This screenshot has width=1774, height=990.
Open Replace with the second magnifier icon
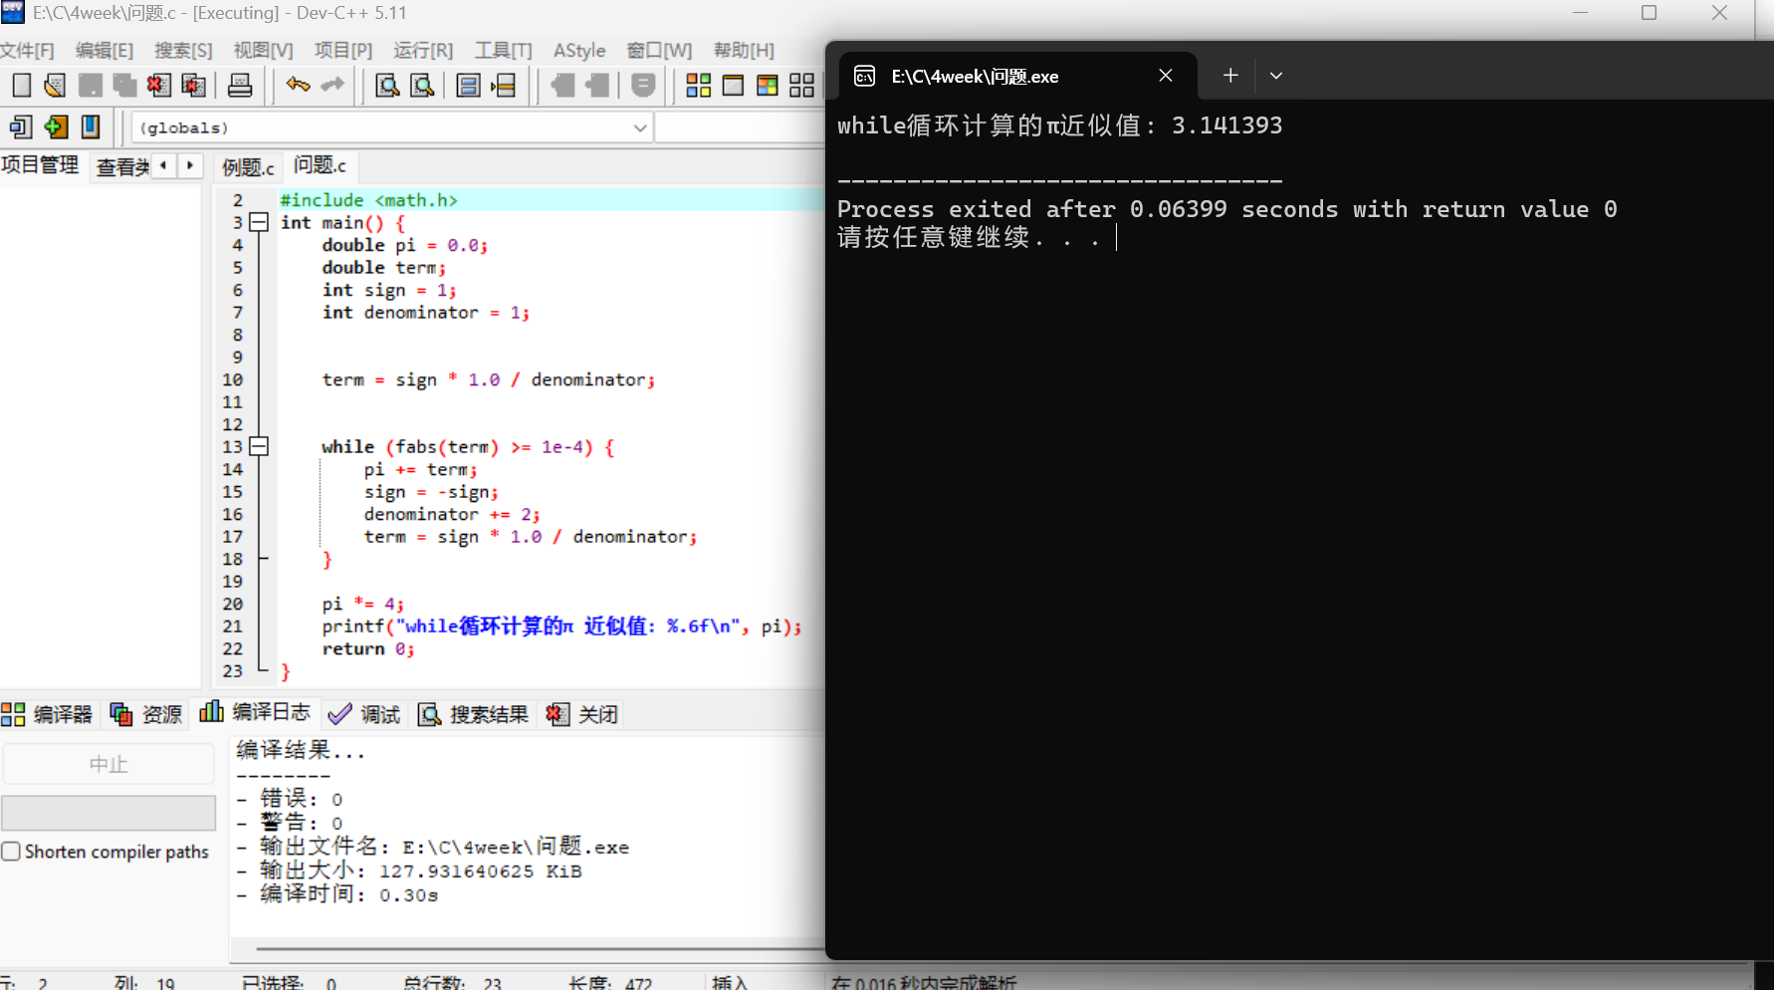423,86
